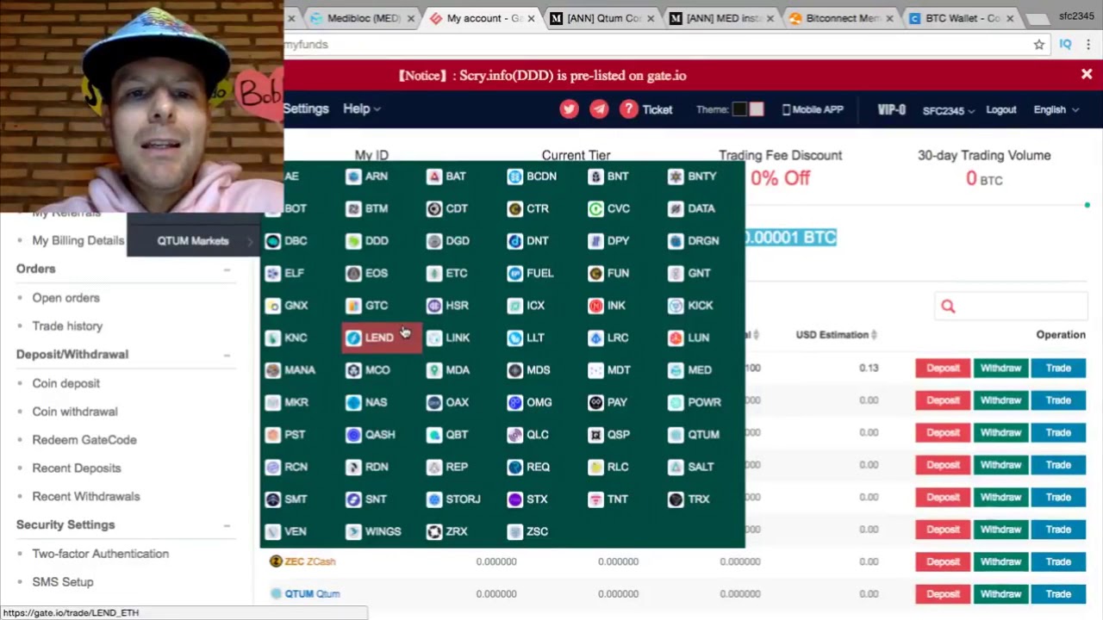The image size is (1103, 620).
Task: Collapse the Deposit/Withdrawal sidebar section
Action: pyautogui.click(x=227, y=355)
